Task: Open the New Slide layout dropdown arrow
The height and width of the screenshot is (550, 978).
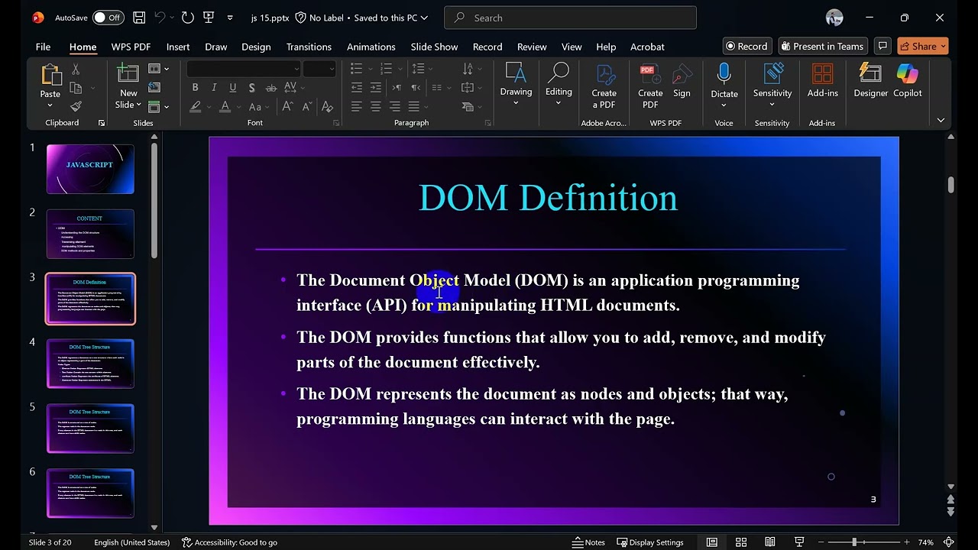Action: tap(138, 105)
